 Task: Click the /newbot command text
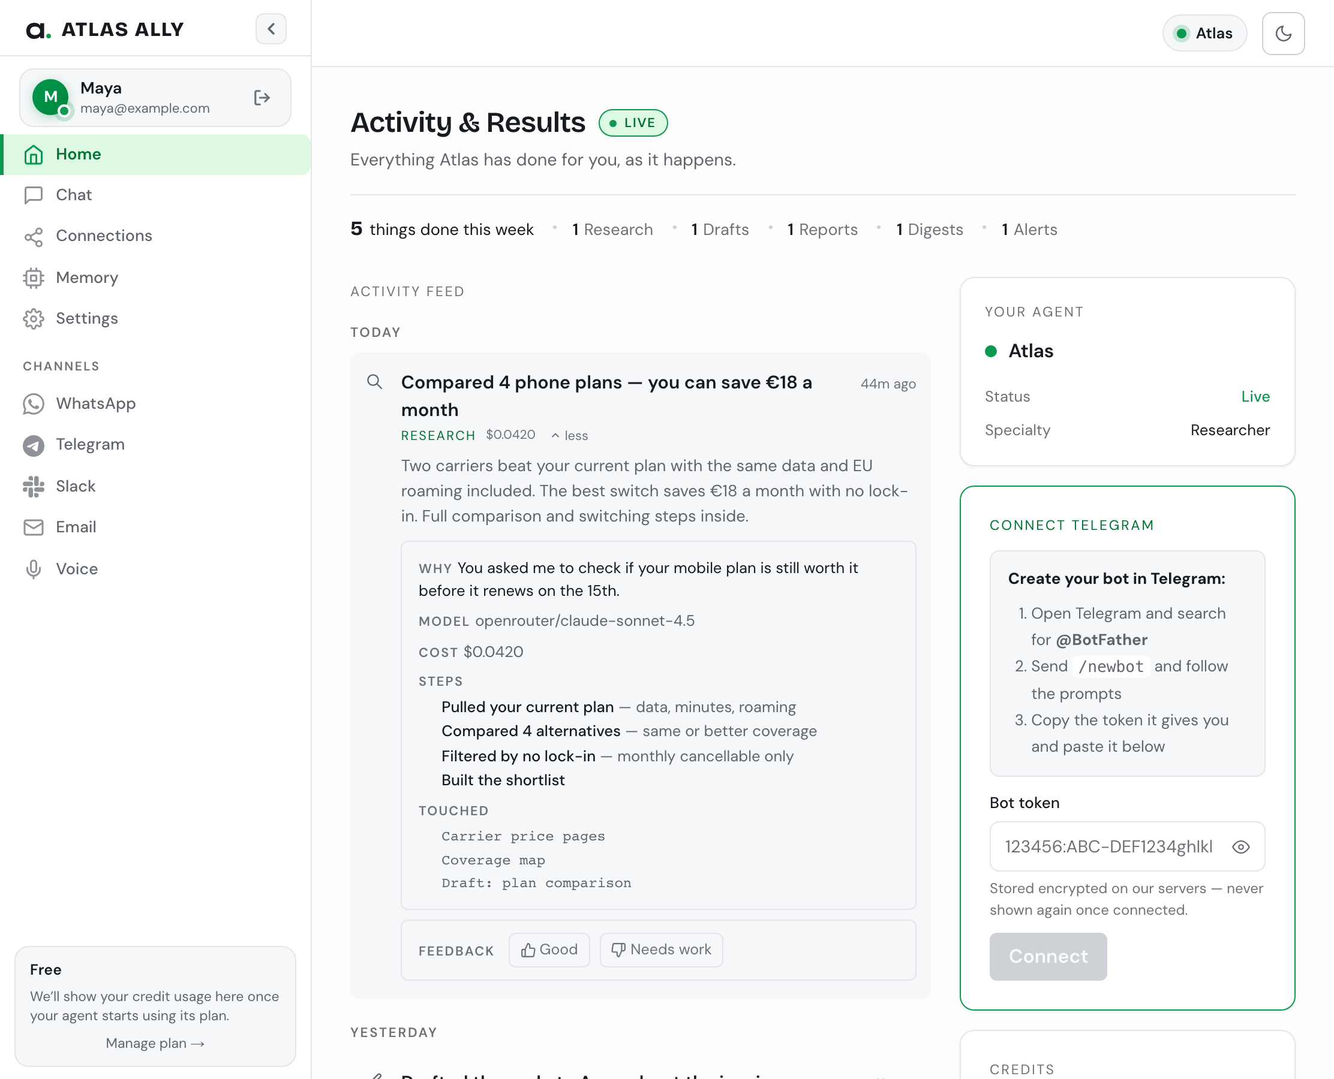(x=1111, y=667)
